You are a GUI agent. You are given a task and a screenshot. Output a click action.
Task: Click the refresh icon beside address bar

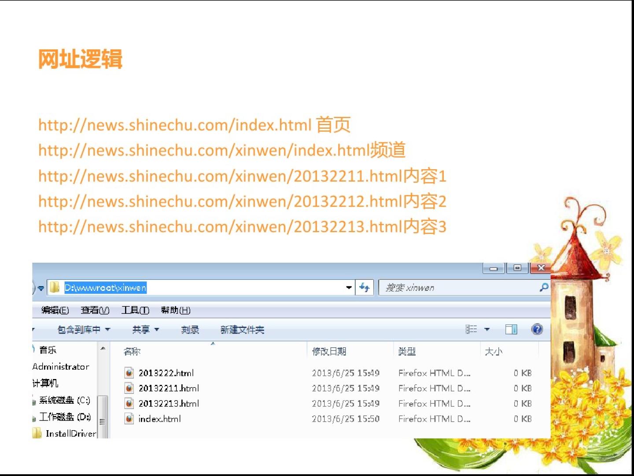point(364,288)
